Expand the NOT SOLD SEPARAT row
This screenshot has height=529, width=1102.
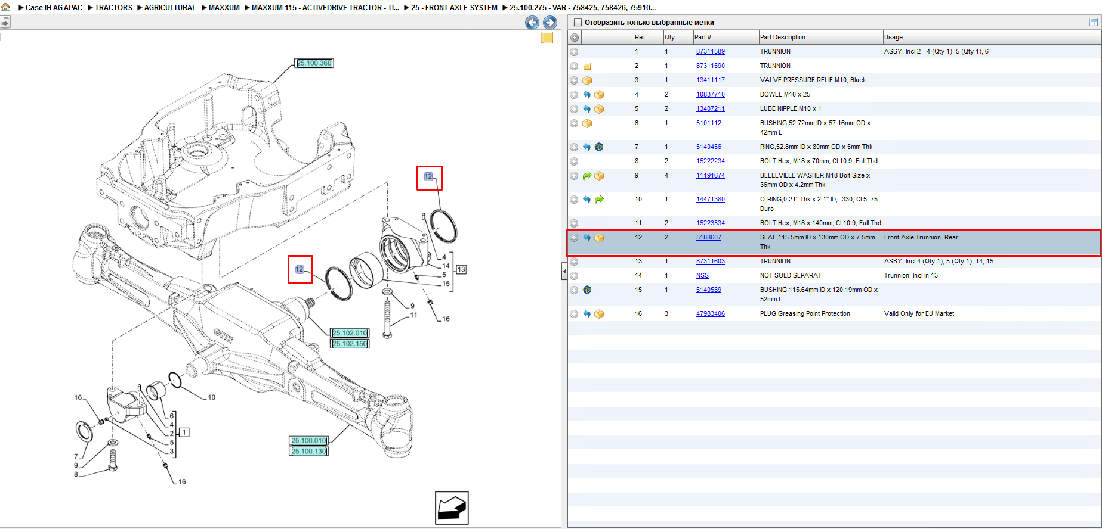[574, 276]
